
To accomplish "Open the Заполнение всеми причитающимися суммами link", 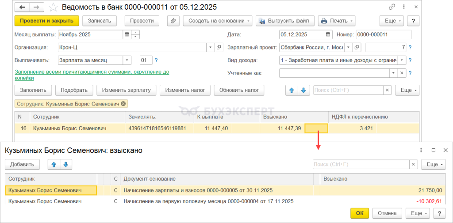I will 92,75.
